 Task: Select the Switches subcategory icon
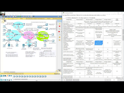(x=3, y=80)
